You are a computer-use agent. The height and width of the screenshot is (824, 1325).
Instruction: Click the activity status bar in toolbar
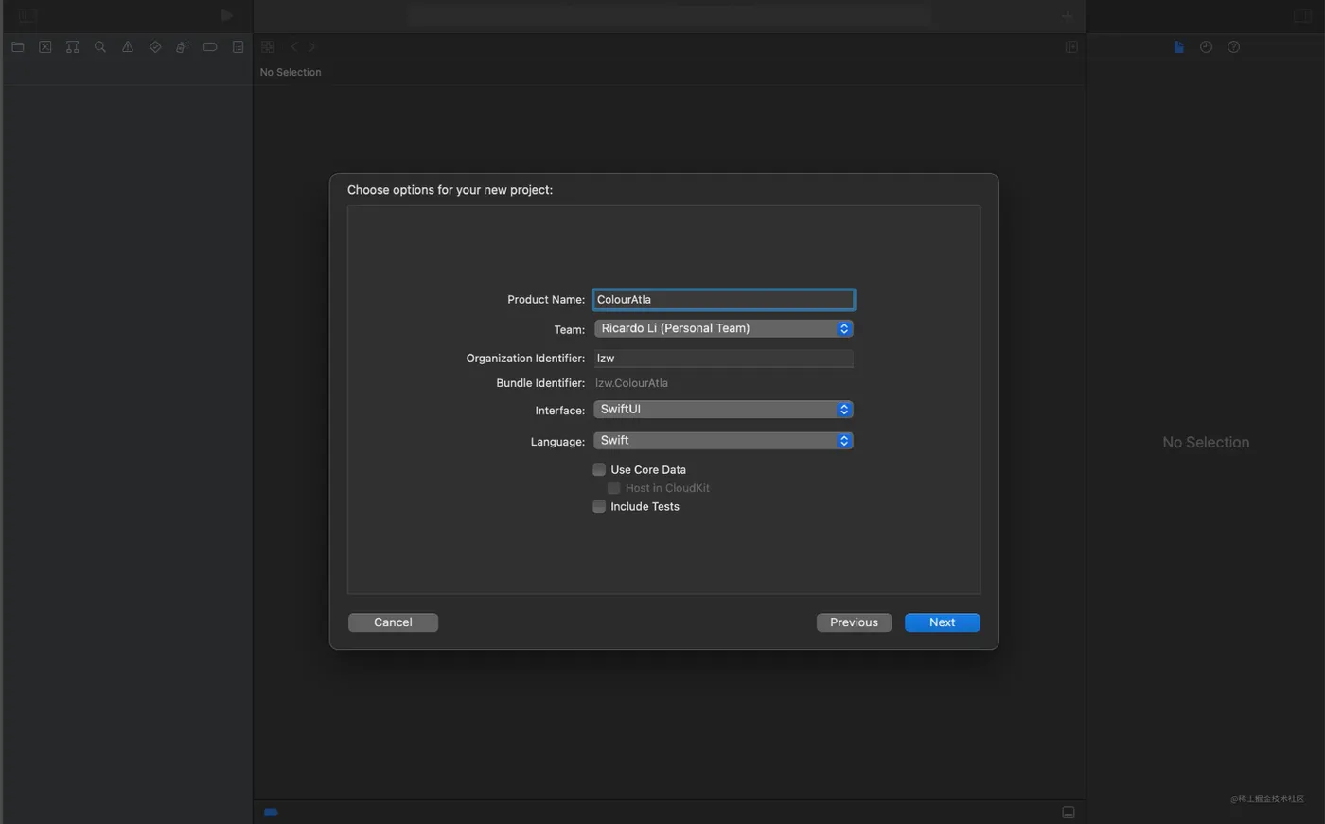click(x=670, y=15)
